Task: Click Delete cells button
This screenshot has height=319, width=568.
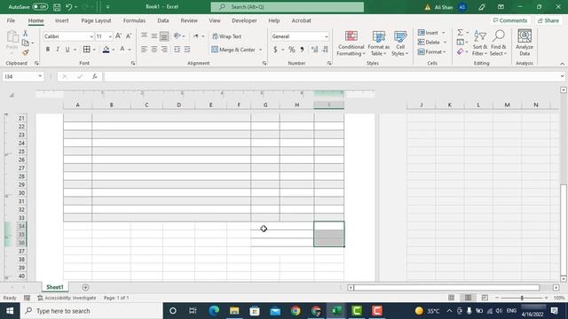Action: (429, 43)
